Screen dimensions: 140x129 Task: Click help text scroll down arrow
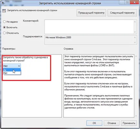tap(136, 116)
